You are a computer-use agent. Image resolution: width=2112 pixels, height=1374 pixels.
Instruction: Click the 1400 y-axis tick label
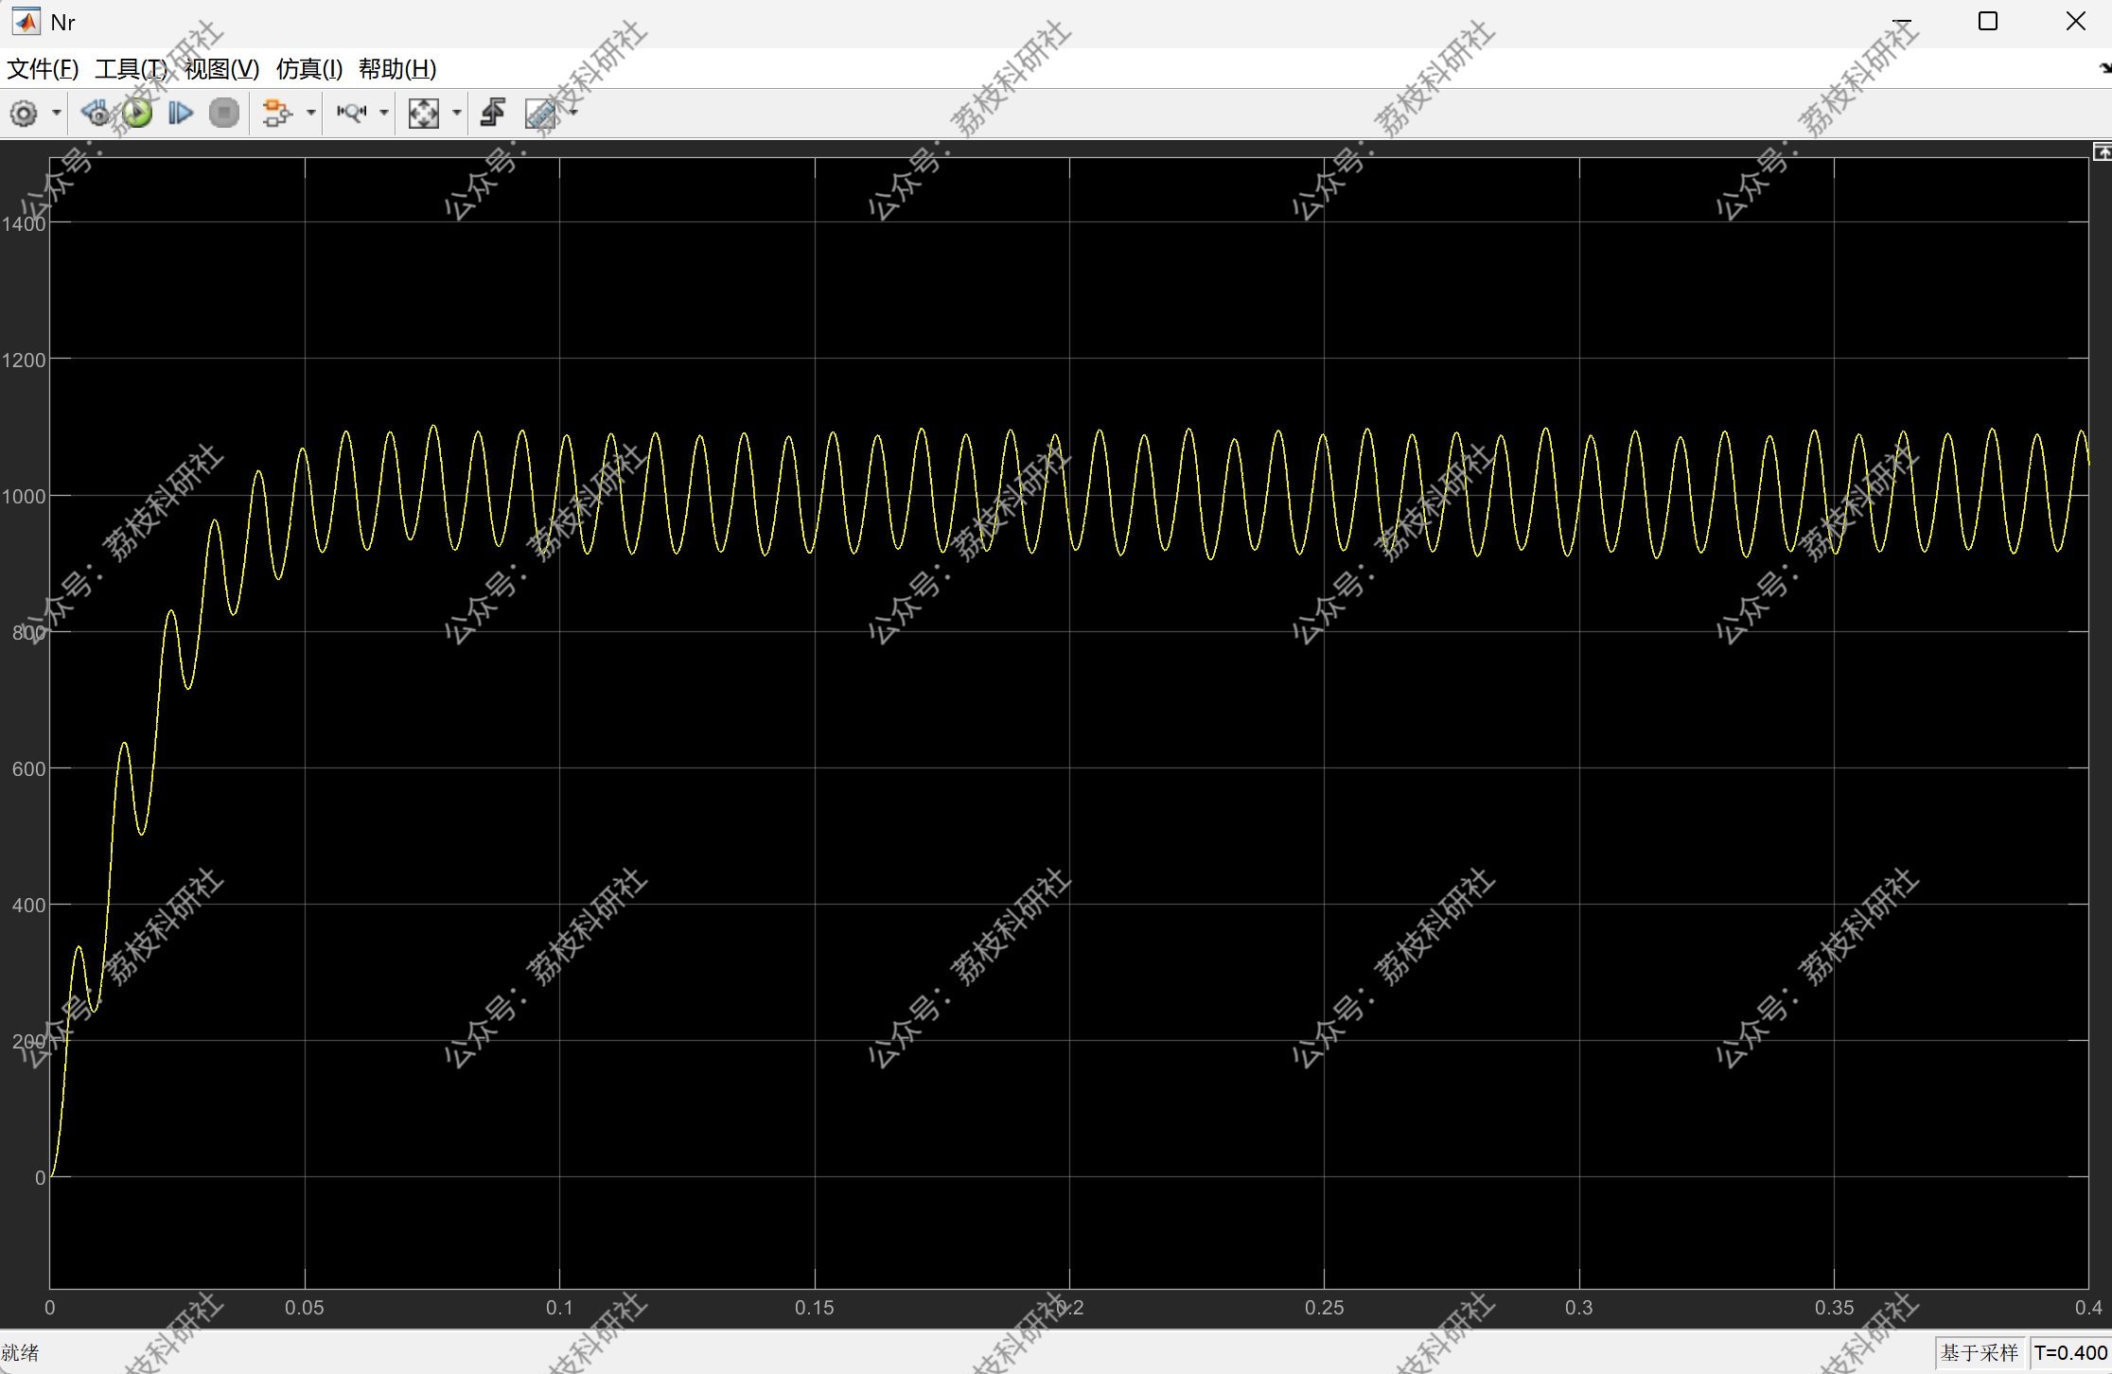coord(24,224)
